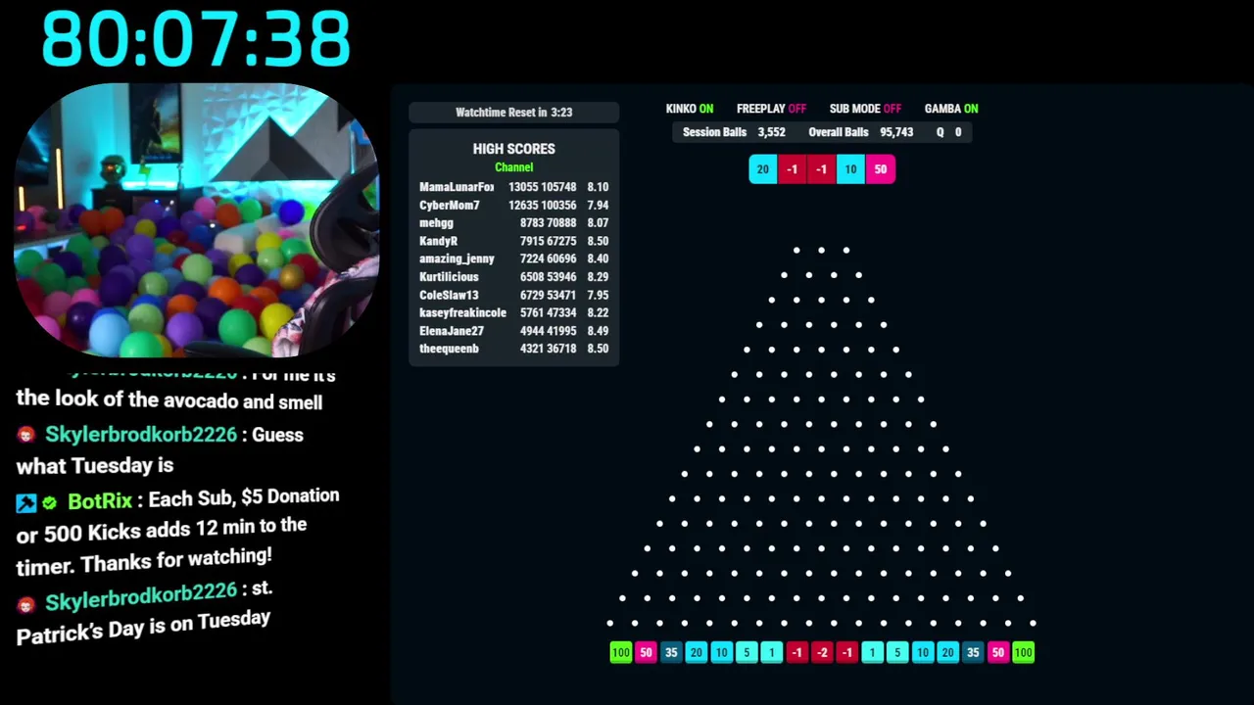Open the green Channel tab under High Scores

[x=513, y=167]
